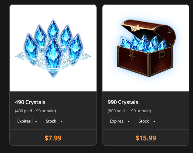Click Expires tag on 490 Crystals card

pyautogui.click(x=24, y=121)
